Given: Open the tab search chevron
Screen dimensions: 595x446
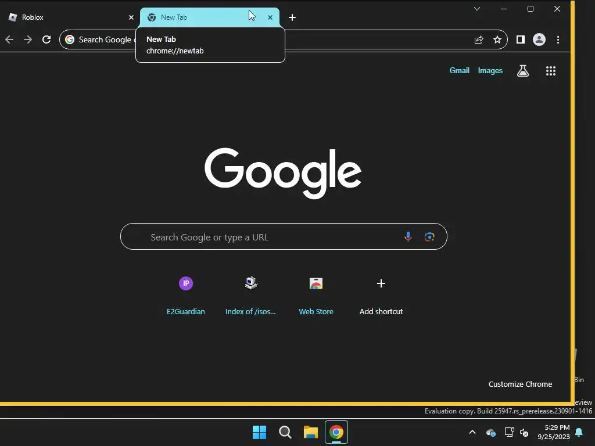Looking at the screenshot, I should point(477,9).
